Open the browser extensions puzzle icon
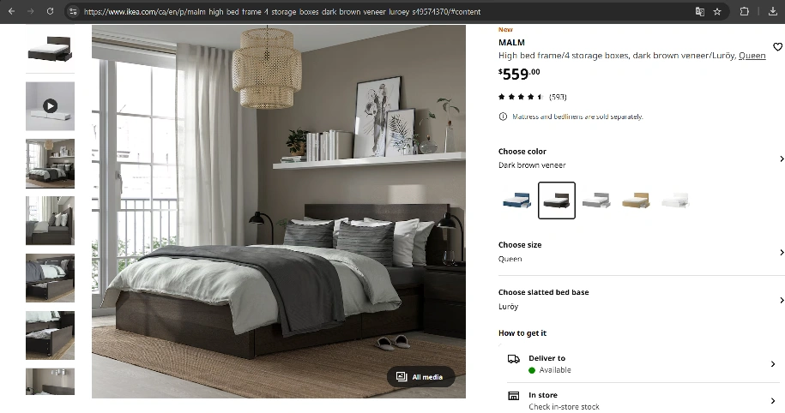Viewport: 785px width, 413px height. pyautogui.click(x=745, y=11)
